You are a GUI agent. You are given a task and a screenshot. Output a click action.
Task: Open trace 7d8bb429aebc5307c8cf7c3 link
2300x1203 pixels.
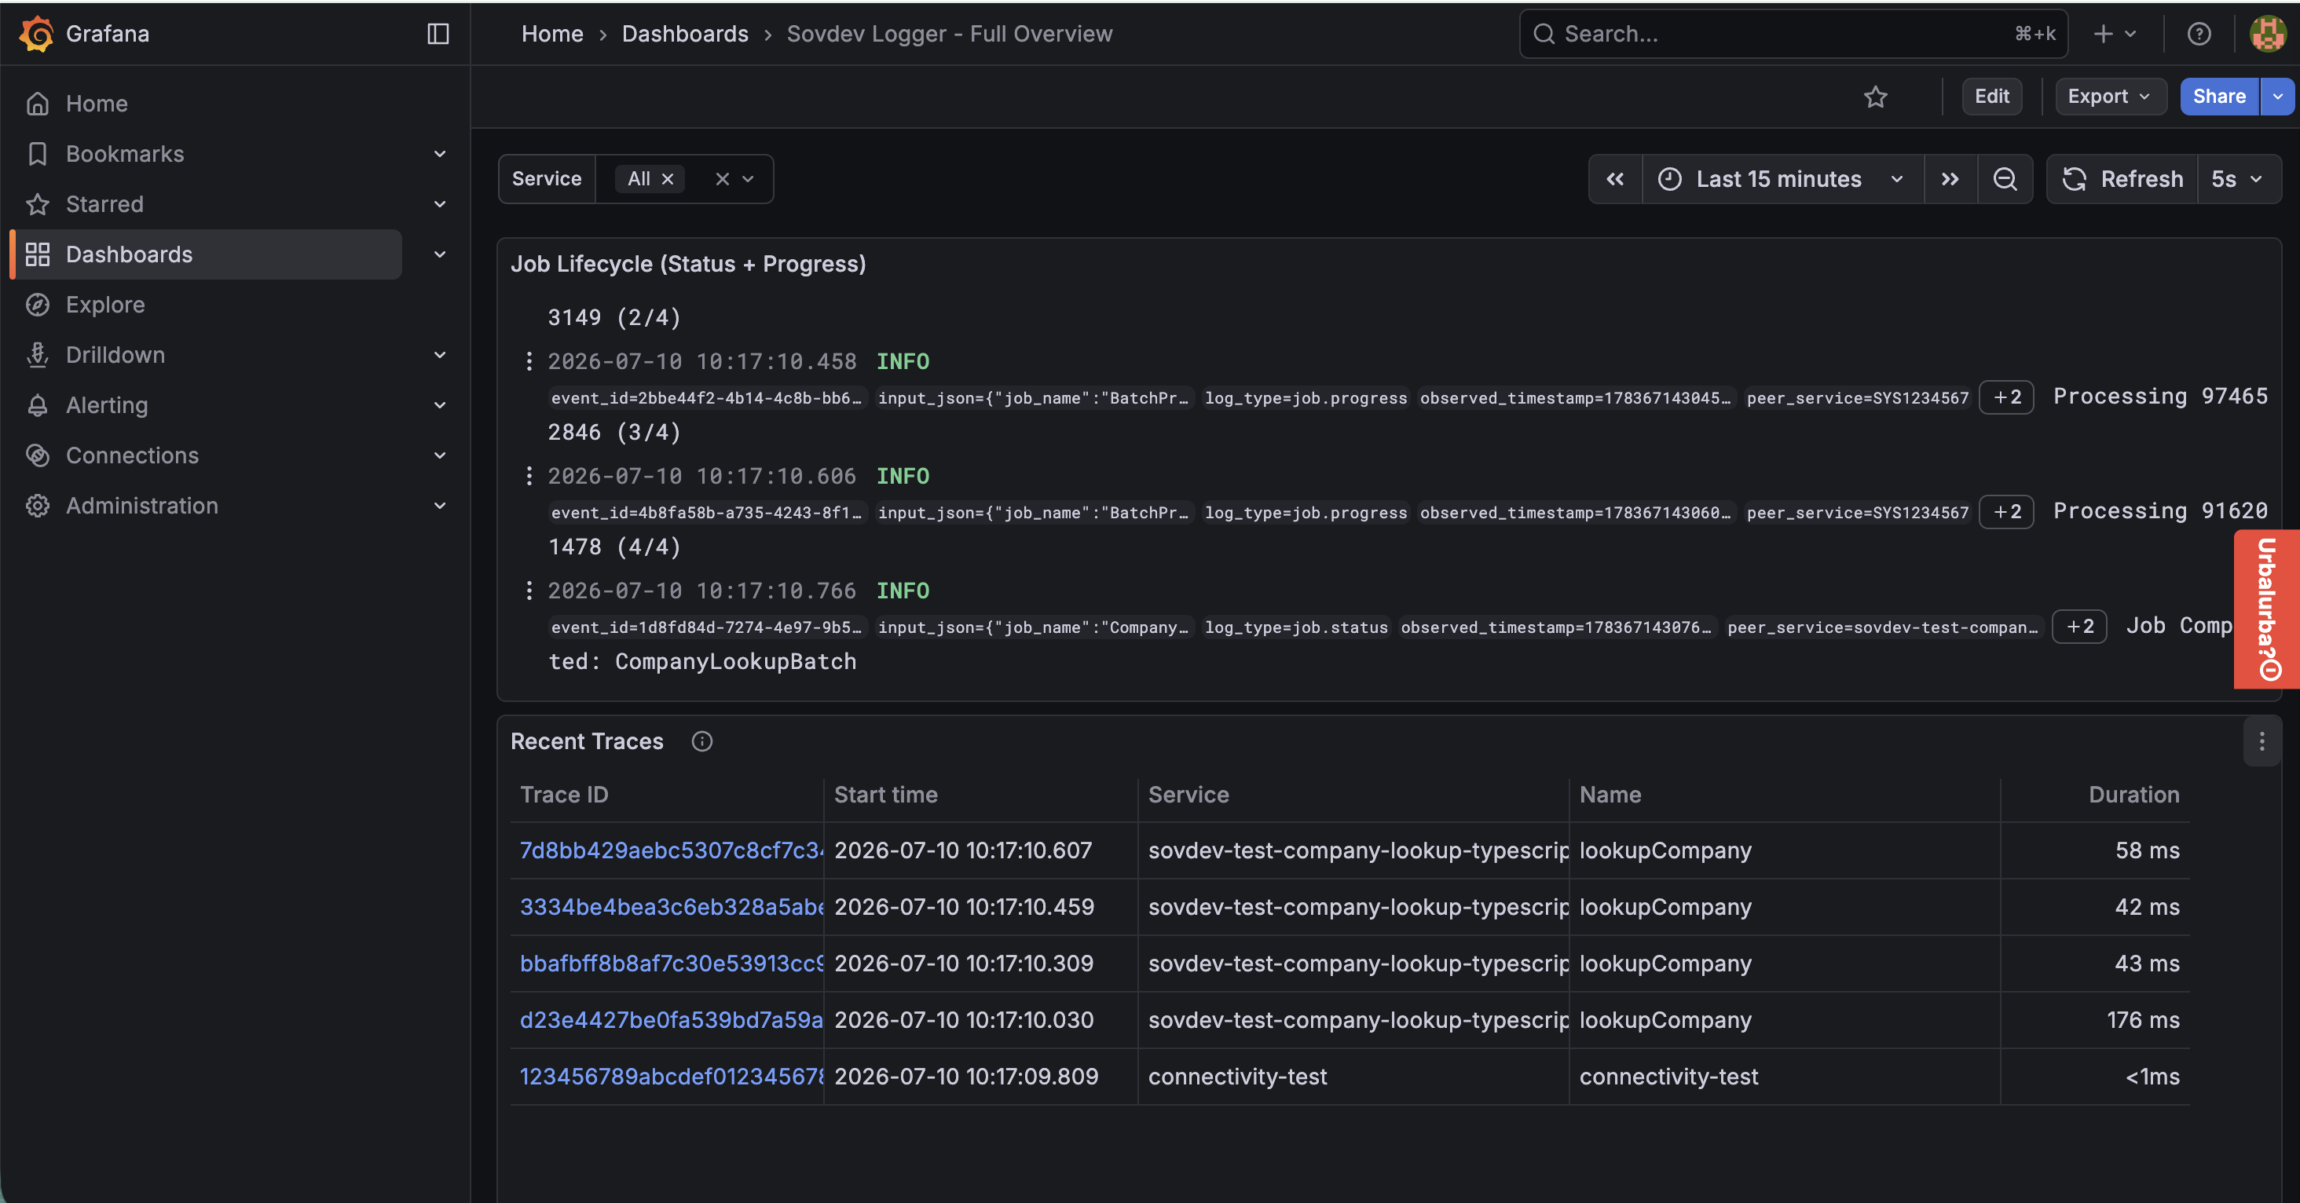coord(671,850)
